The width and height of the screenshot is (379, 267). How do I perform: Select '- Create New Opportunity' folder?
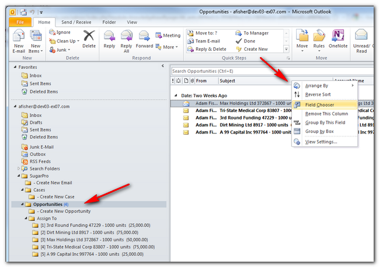point(60,211)
